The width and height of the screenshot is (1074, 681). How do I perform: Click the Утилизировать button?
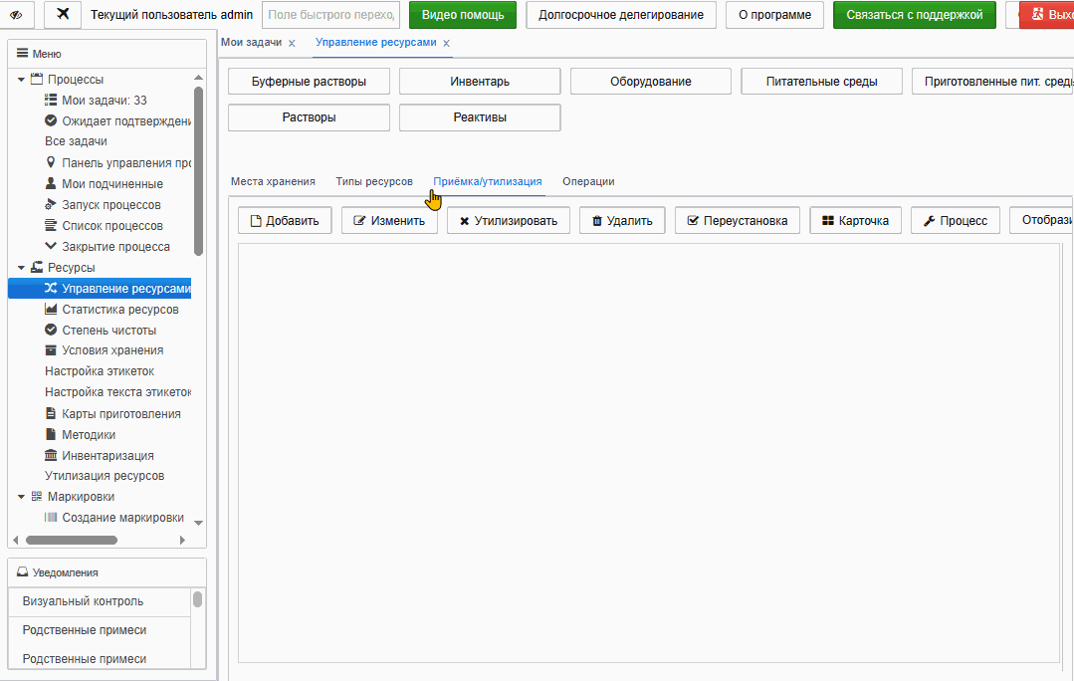pos(509,221)
